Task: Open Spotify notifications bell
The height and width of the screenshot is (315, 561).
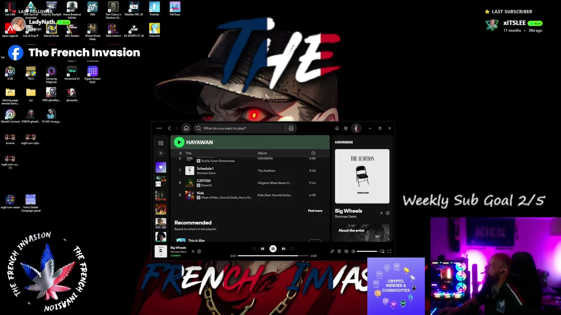Action: (337, 128)
